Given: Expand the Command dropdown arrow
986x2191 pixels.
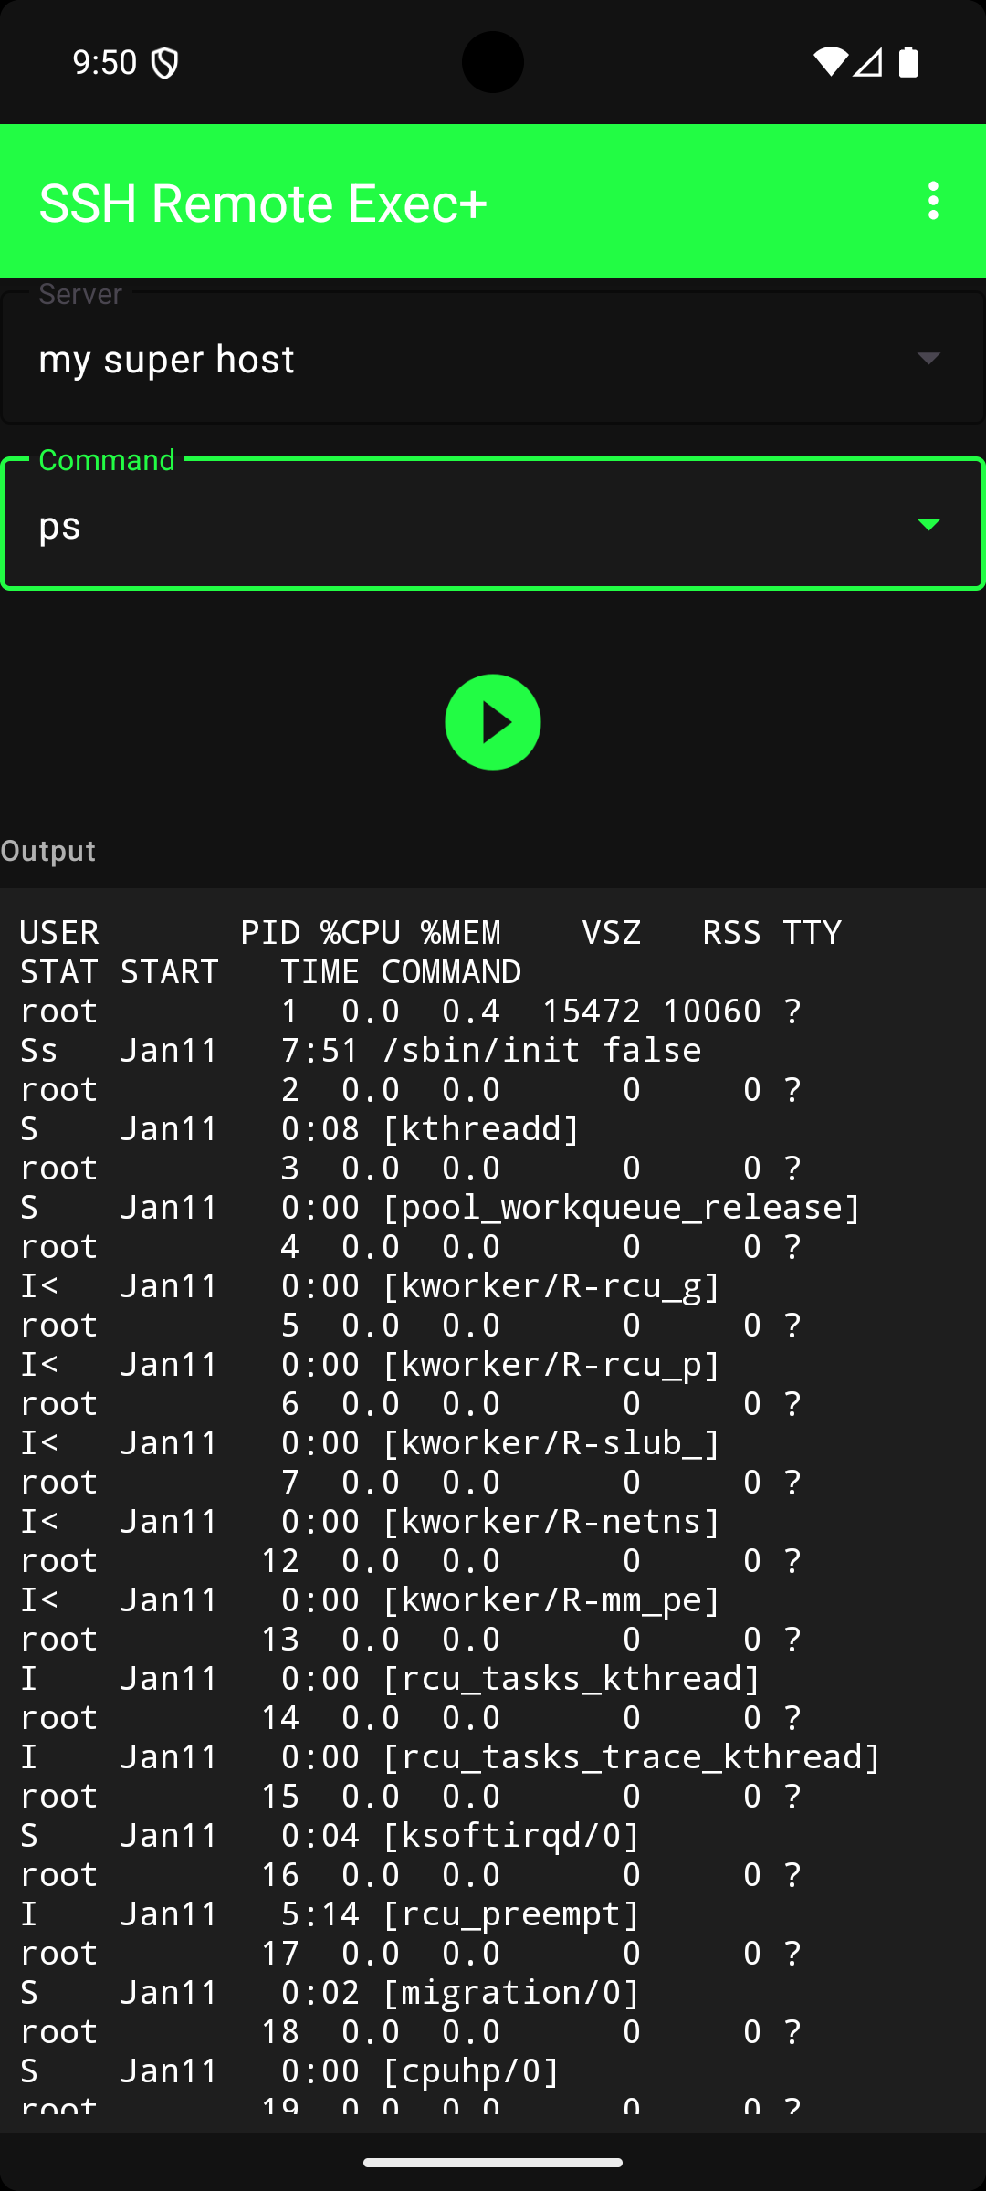Looking at the screenshot, I should point(928,524).
